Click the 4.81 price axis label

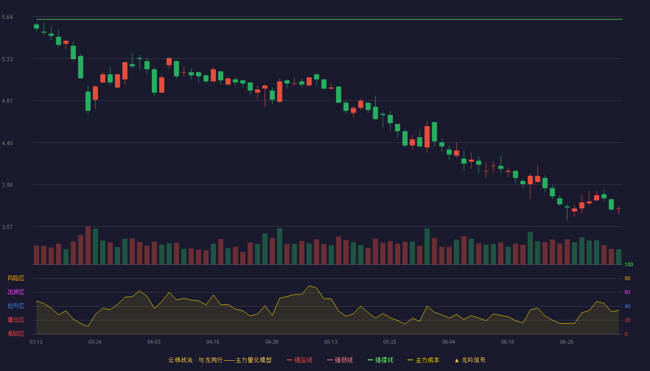click(x=7, y=101)
